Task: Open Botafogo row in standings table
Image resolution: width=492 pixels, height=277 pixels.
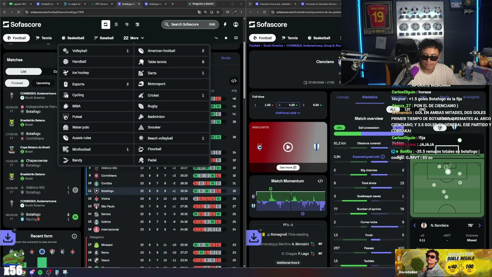Action: (x=162, y=191)
